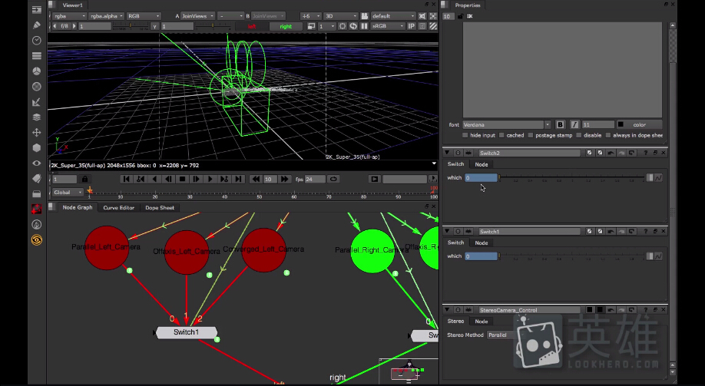Stop playback in the viewer timeline

tap(182, 179)
